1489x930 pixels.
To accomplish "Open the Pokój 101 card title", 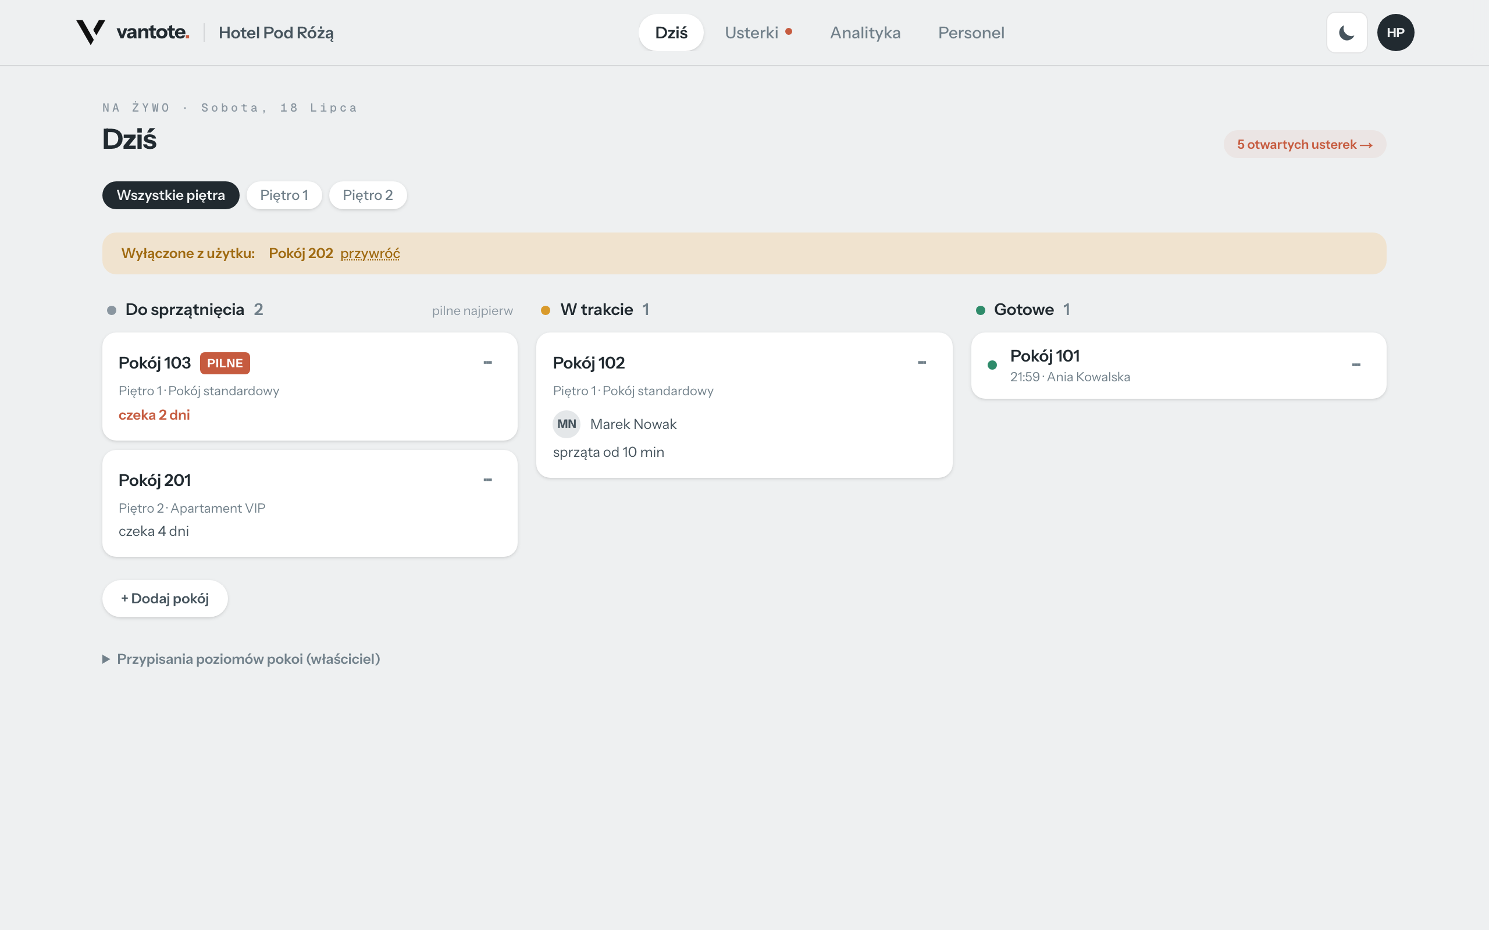I will coord(1045,356).
